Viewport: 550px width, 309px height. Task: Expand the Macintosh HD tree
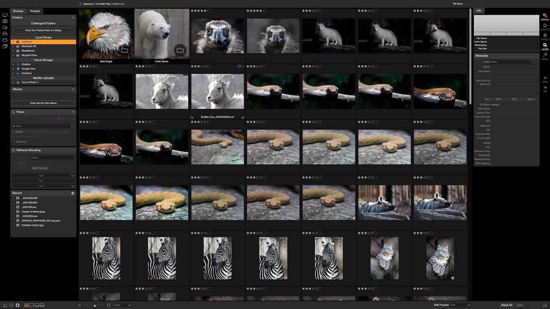13,46
